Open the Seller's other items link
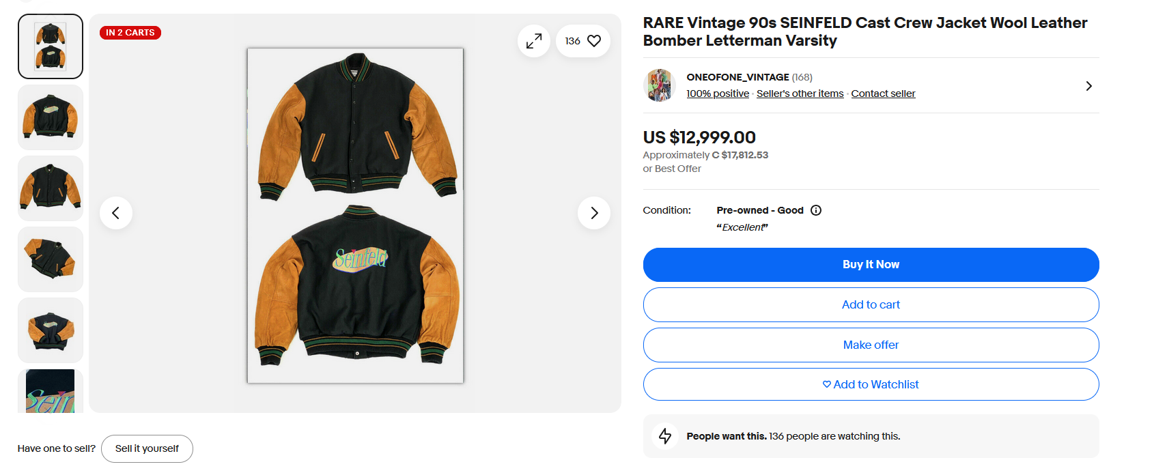The height and width of the screenshot is (473, 1167). [800, 94]
